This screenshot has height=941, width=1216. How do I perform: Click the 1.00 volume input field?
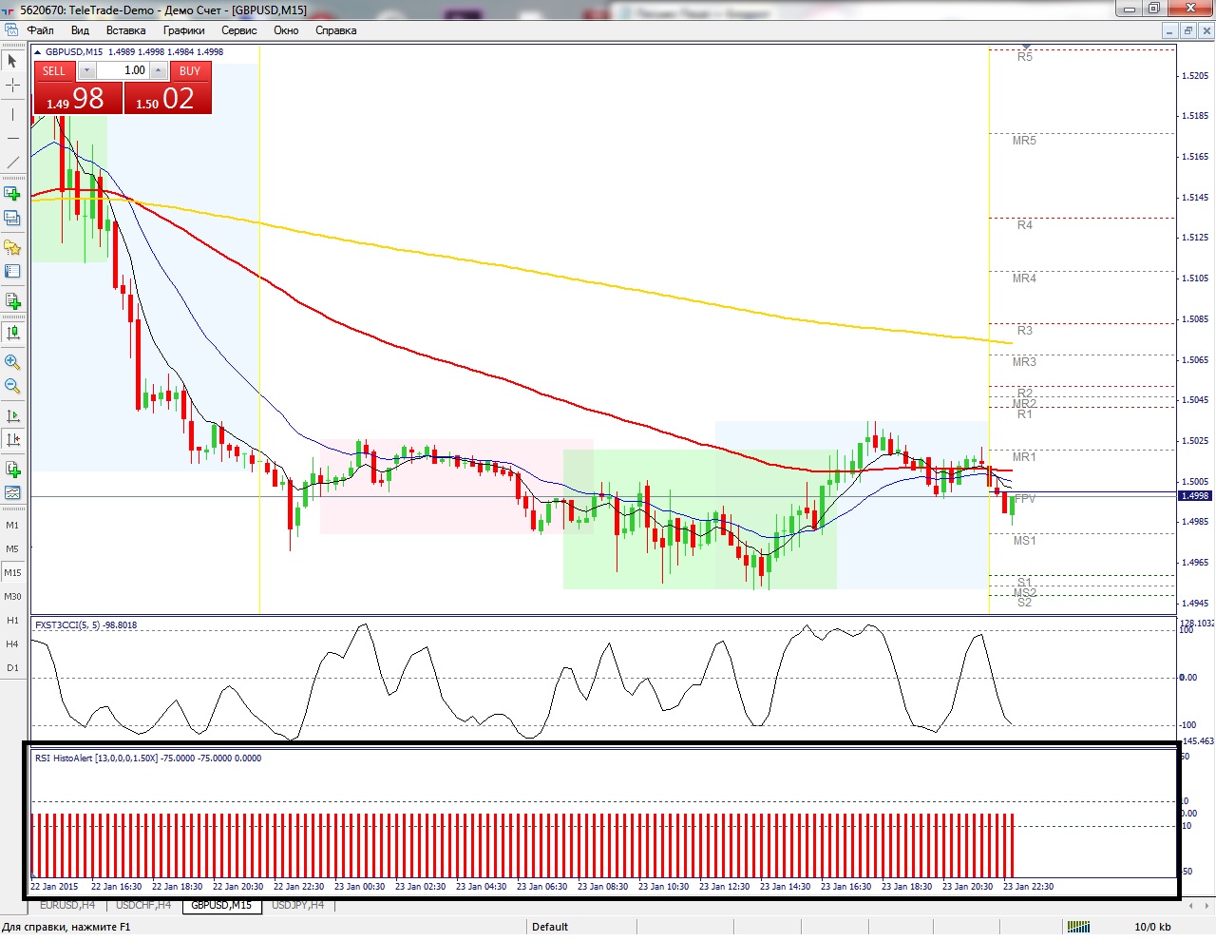(123, 70)
